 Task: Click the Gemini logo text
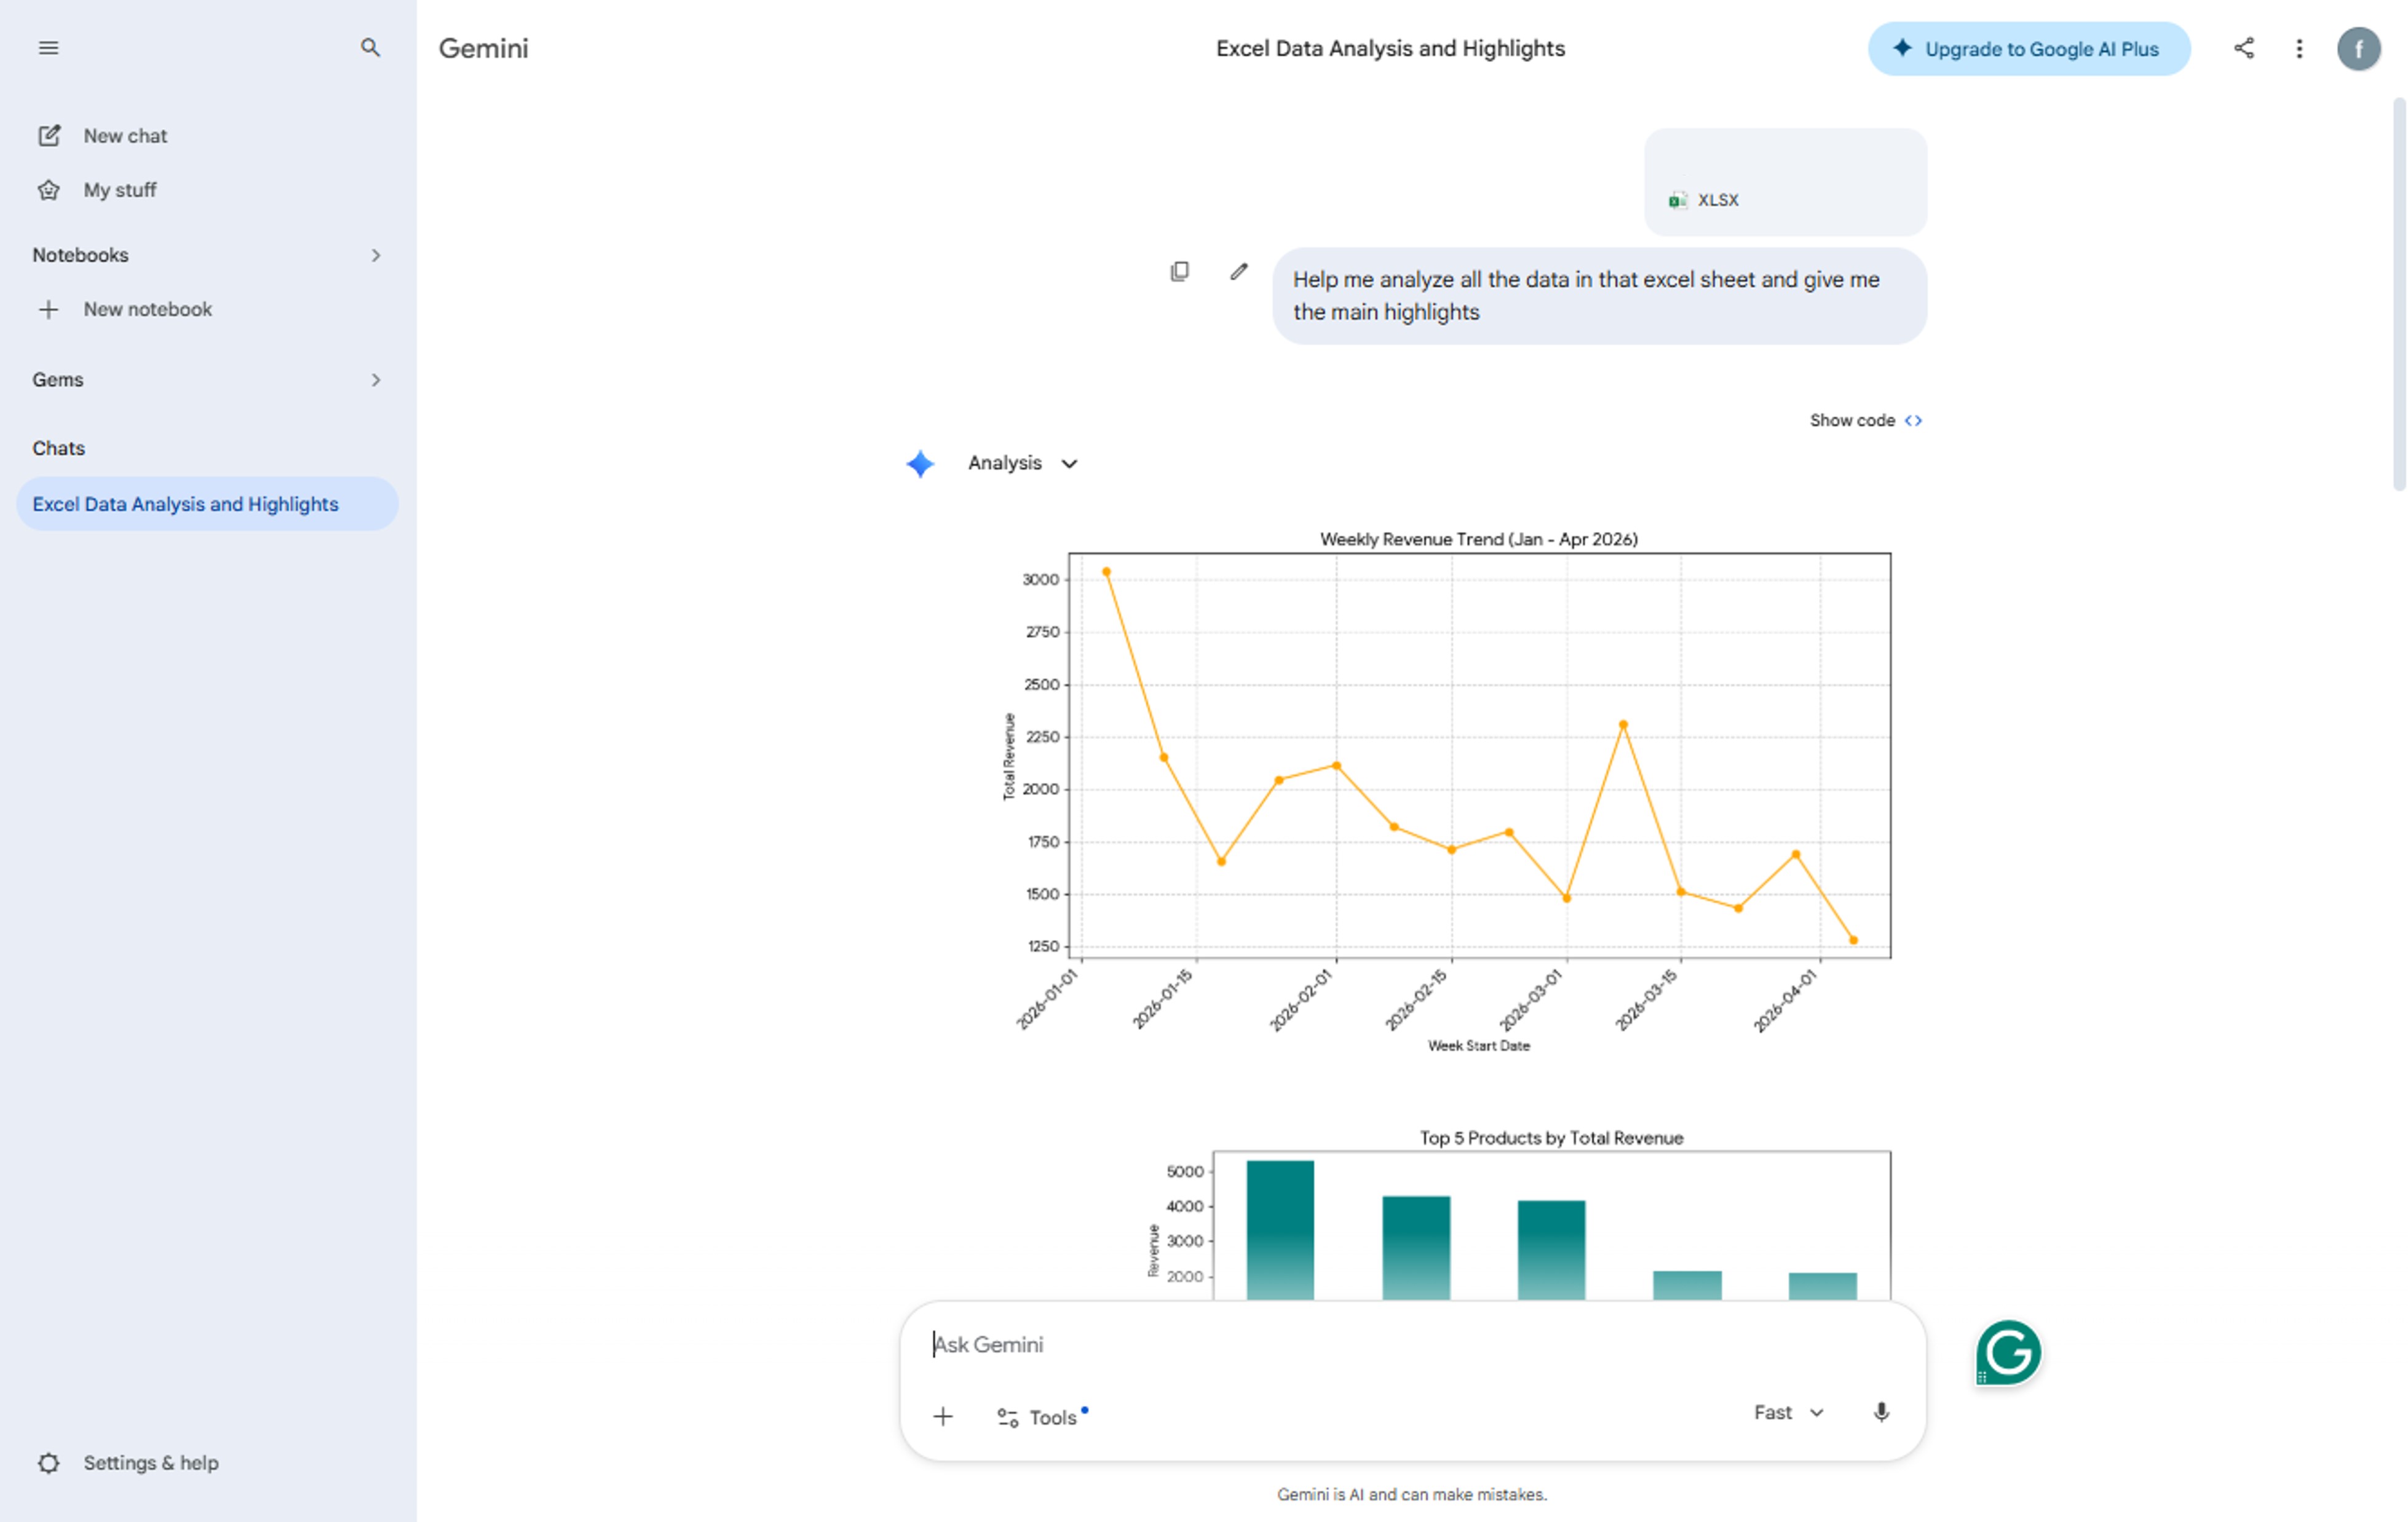483,48
